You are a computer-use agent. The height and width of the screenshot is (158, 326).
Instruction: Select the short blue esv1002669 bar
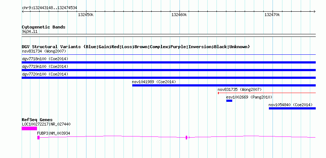(x=229, y=101)
